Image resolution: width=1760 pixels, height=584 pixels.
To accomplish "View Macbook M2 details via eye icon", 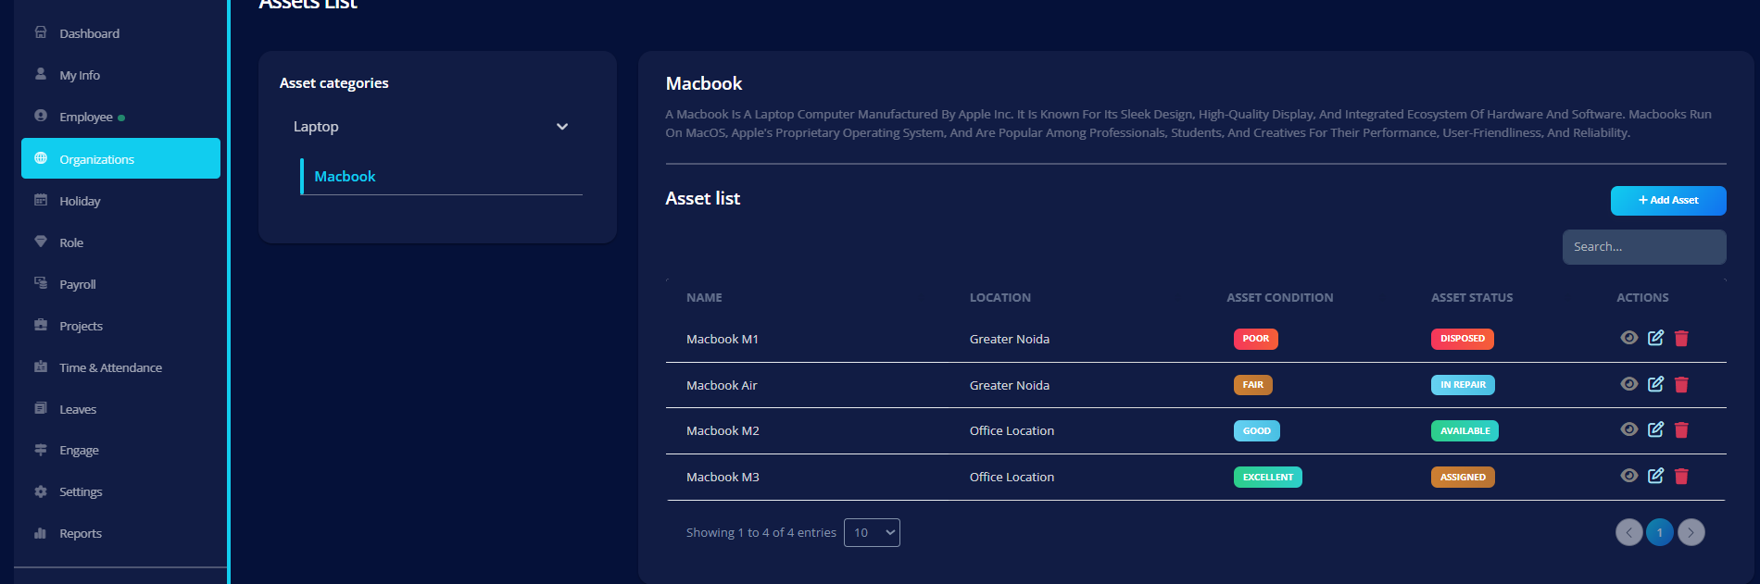I will click(1629, 429).
